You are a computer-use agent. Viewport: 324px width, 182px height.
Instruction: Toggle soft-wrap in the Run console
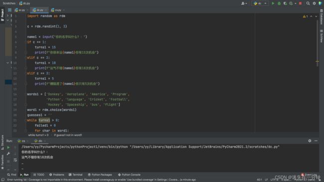point(15,160)
